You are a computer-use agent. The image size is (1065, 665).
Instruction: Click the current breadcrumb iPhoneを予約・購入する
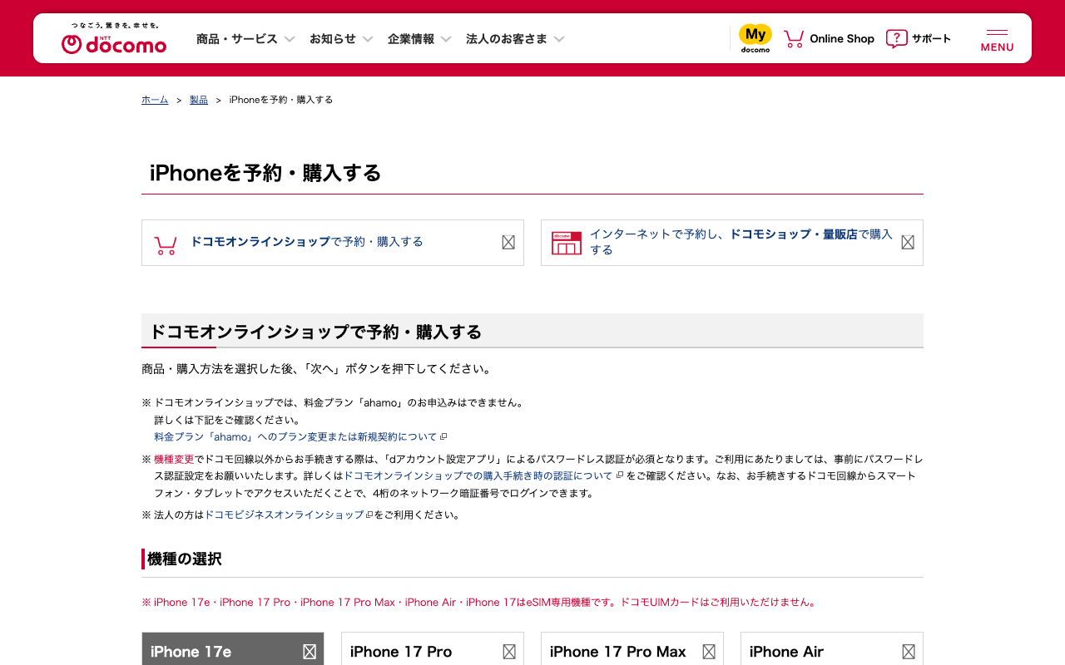(x=281, y=100)
